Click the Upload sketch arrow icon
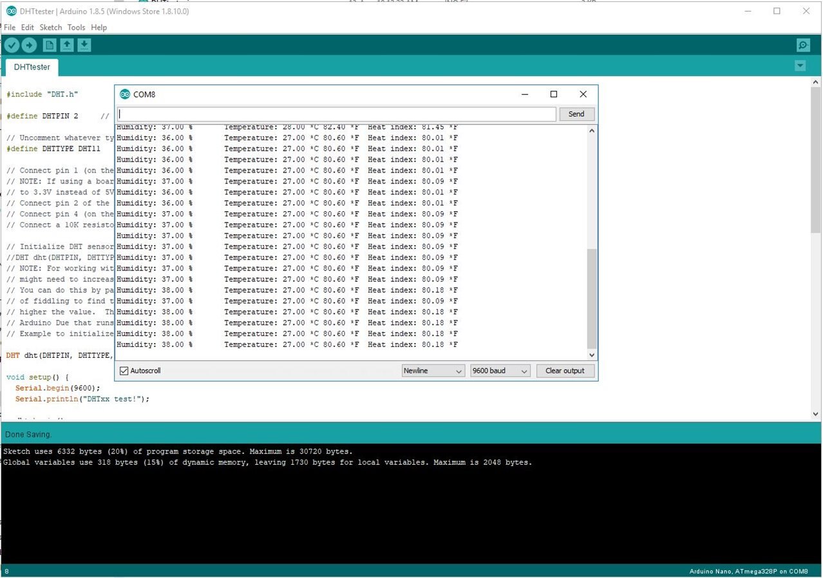 [29, 45]
